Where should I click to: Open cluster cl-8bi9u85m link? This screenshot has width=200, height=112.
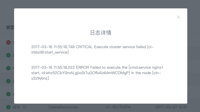pyautogui.click(x=118, y=107)
